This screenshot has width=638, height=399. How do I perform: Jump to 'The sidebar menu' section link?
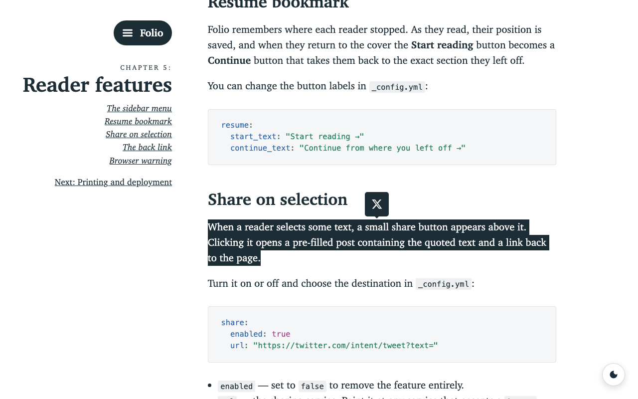pos(139,108)
